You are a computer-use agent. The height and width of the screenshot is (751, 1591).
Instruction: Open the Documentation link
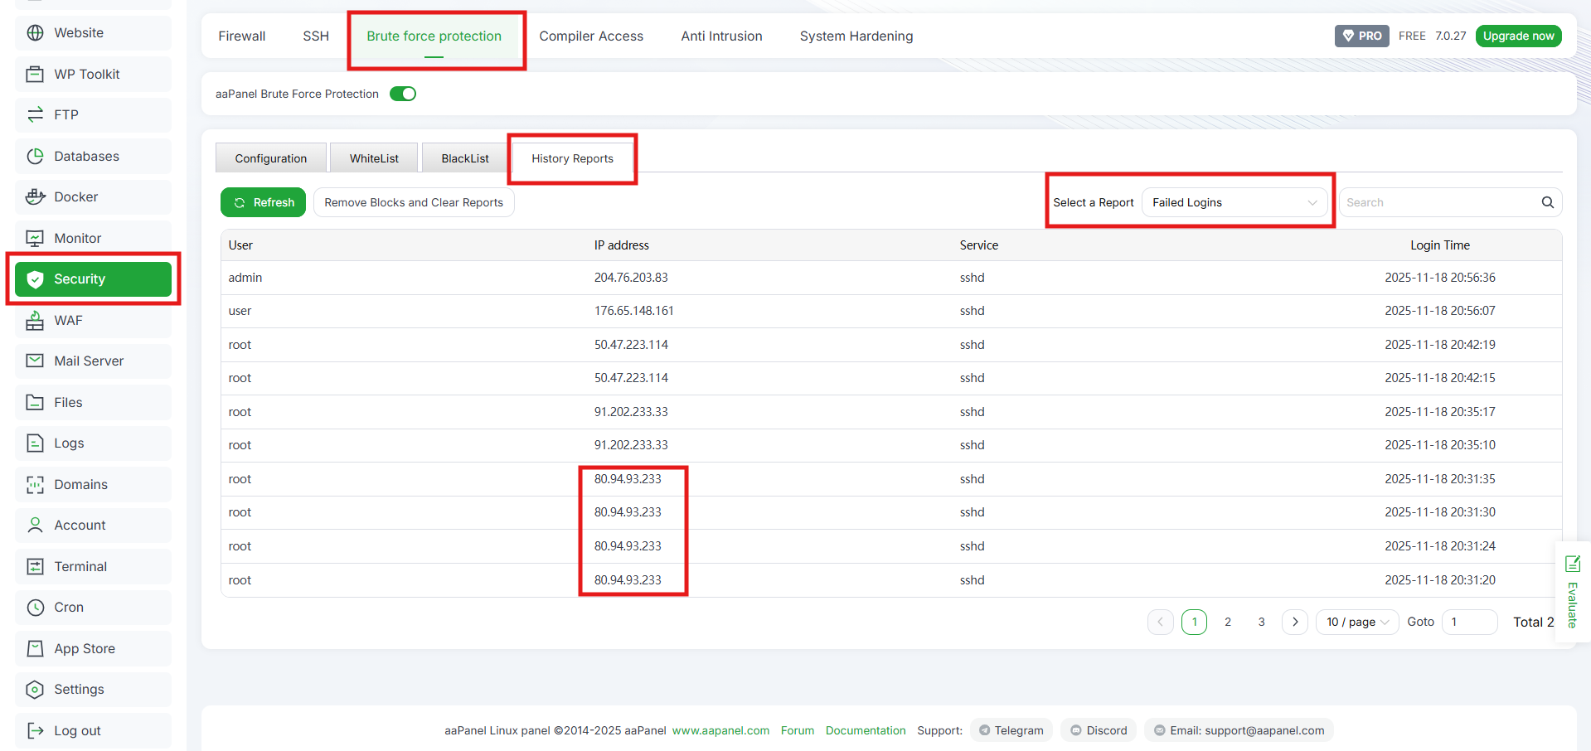866,730
